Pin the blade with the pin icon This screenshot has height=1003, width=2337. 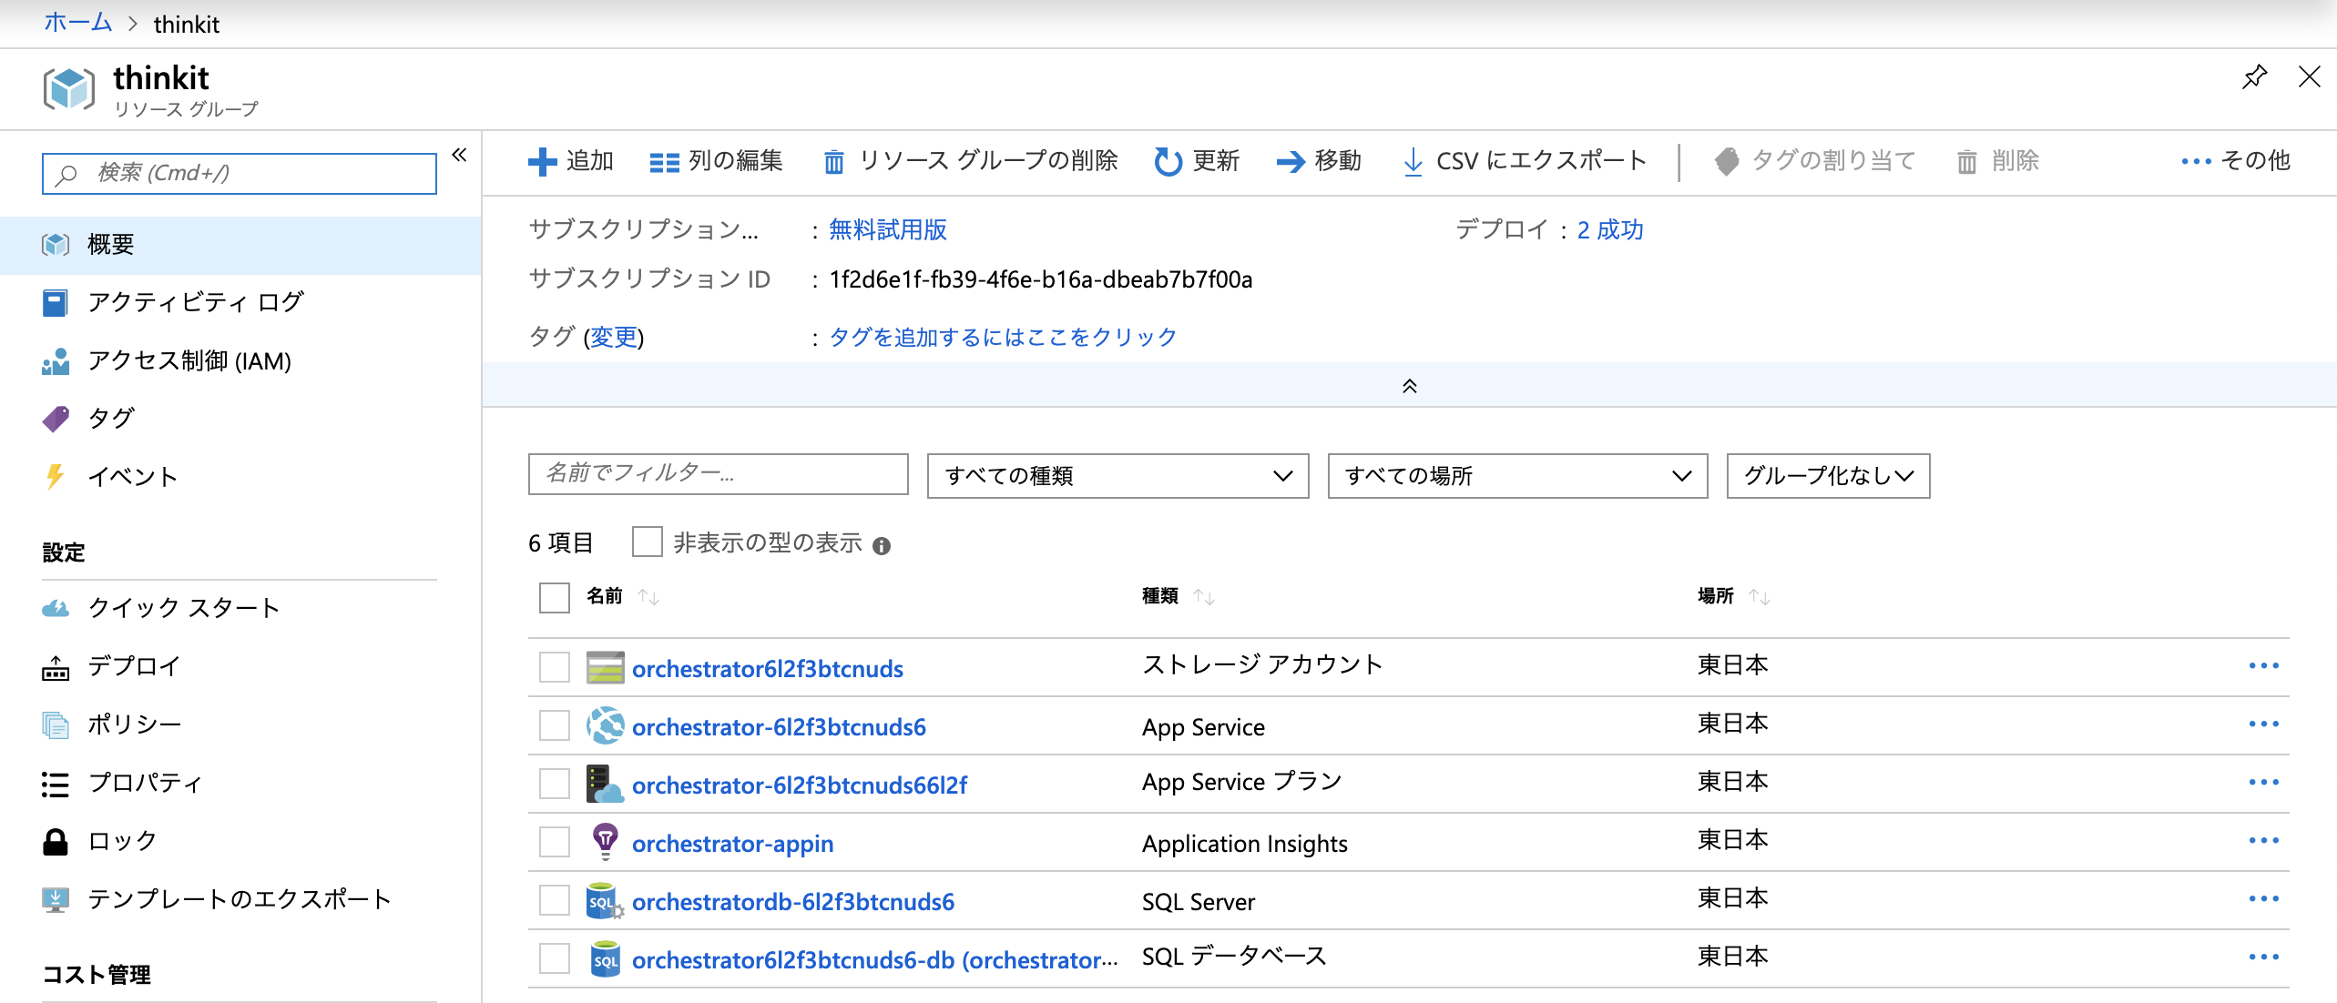[x=2254, y=77]
